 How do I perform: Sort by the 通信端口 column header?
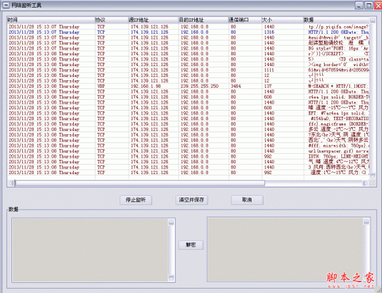click(244, 20)
